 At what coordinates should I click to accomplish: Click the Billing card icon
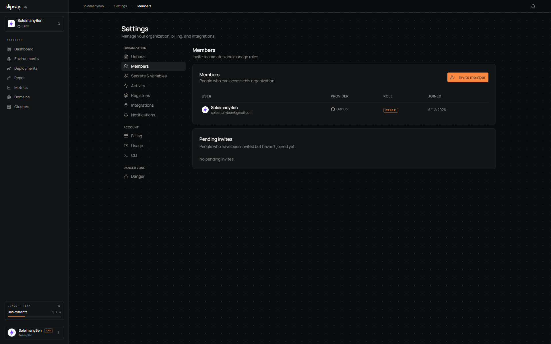126,136
